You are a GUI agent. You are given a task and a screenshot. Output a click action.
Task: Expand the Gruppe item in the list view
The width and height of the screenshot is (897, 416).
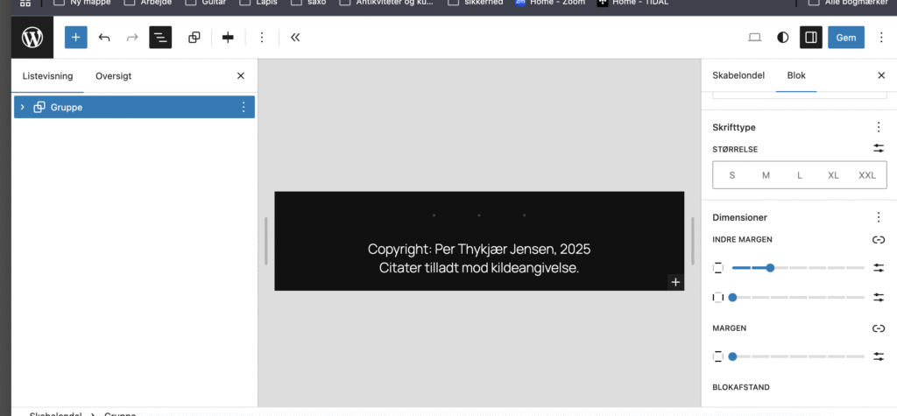point(23,107)
